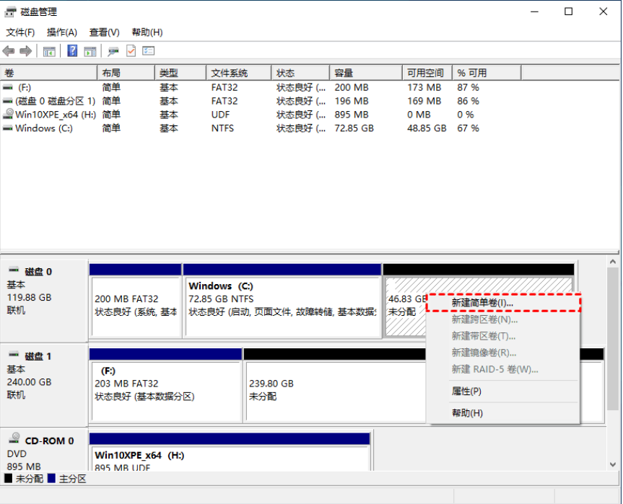Click greyed 新建 RAID-5 卷(W)... entry

pyautogui.click(x=503, y=369)
